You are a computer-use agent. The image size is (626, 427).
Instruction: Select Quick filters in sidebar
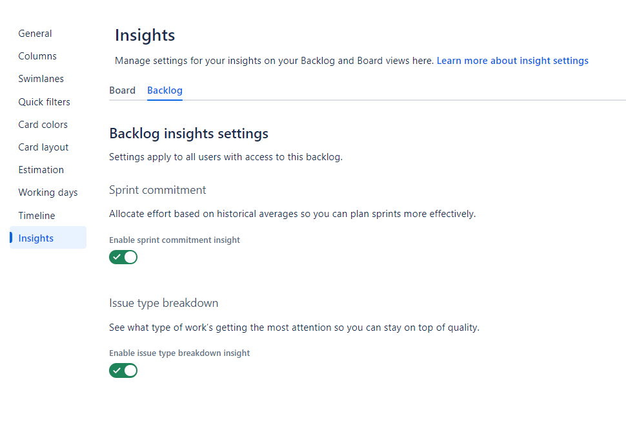click(45, 102)
